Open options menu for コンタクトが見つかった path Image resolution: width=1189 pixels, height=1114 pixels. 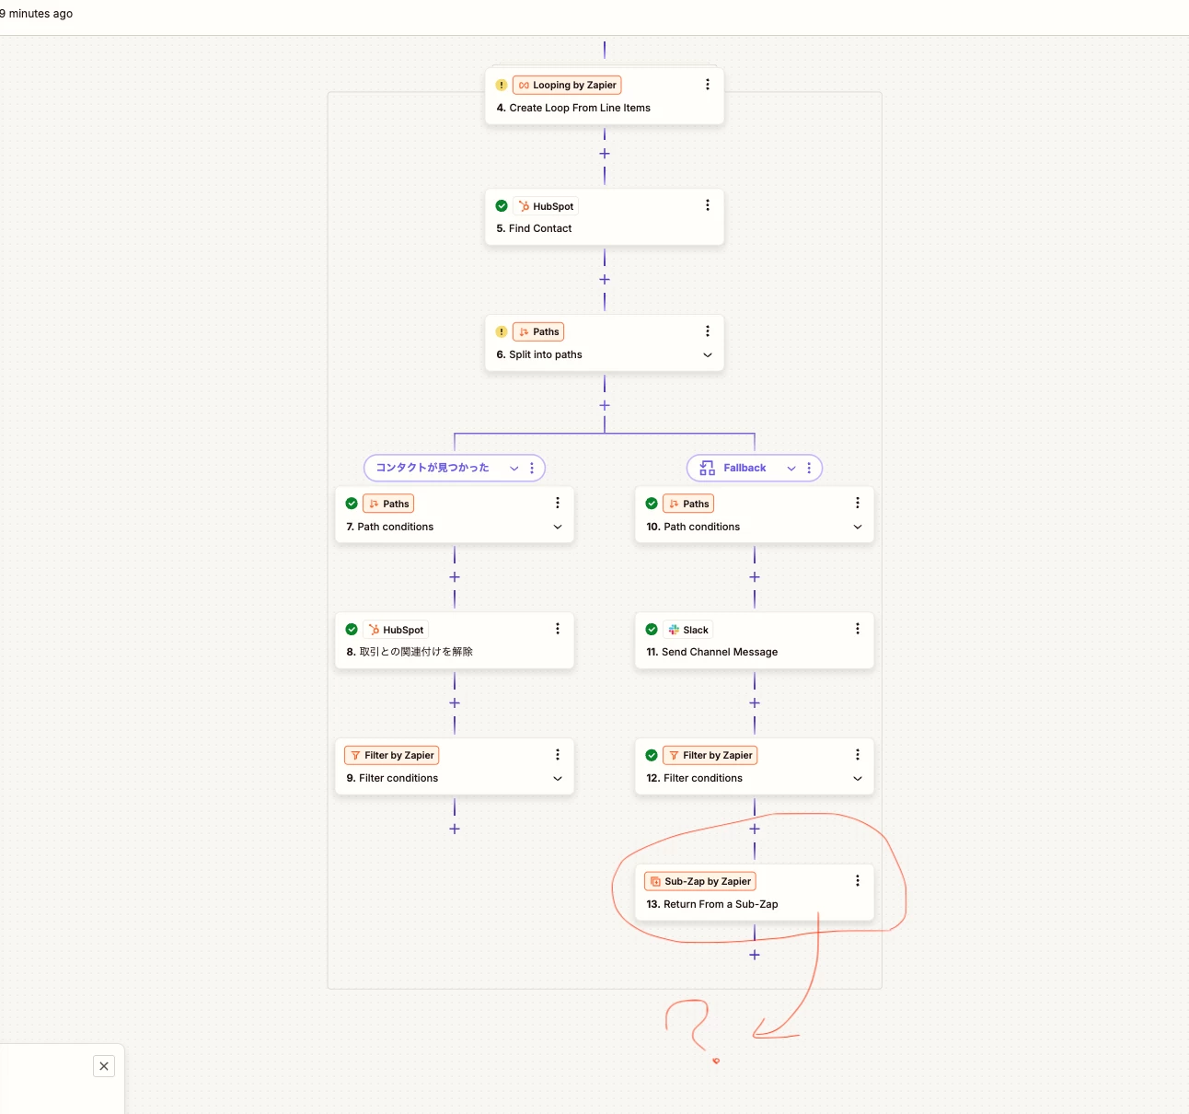(x=532, y=468)
